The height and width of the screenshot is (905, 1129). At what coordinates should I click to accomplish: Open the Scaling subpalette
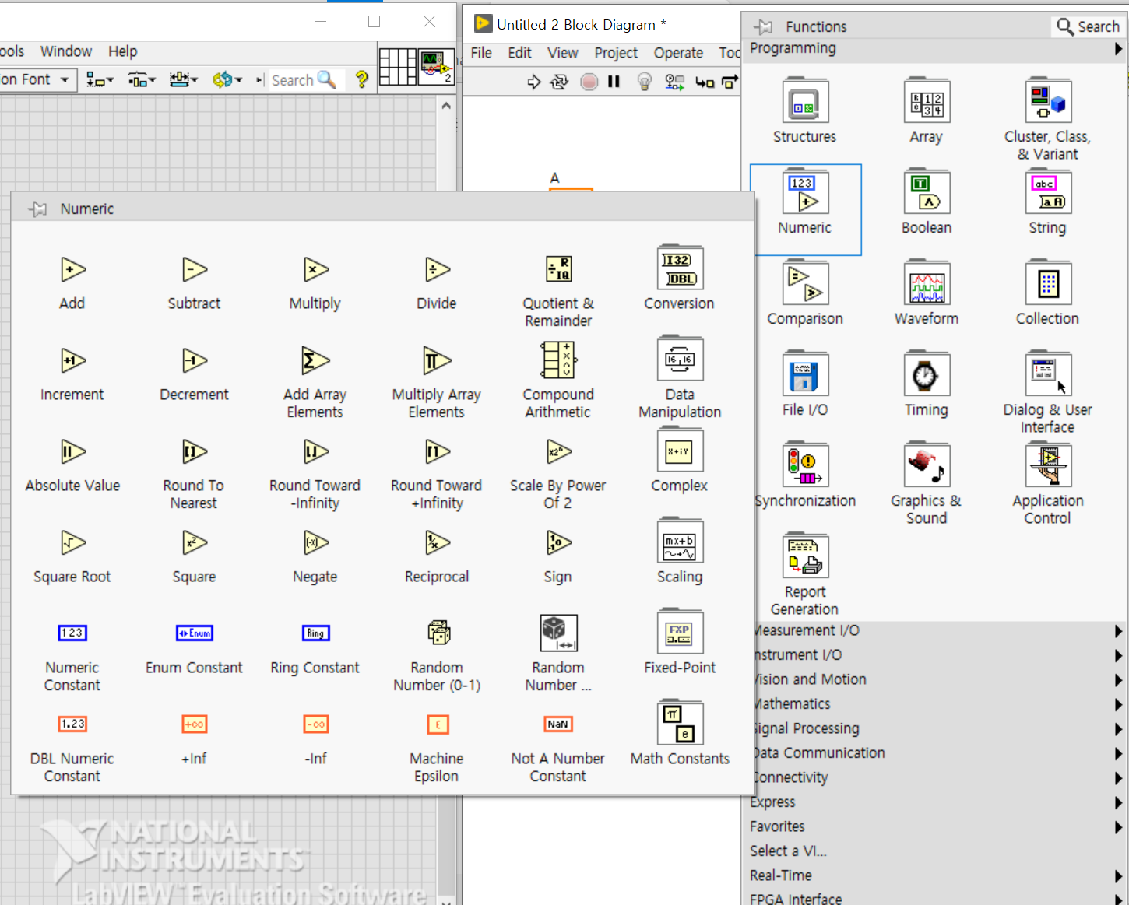pos(680,541)
